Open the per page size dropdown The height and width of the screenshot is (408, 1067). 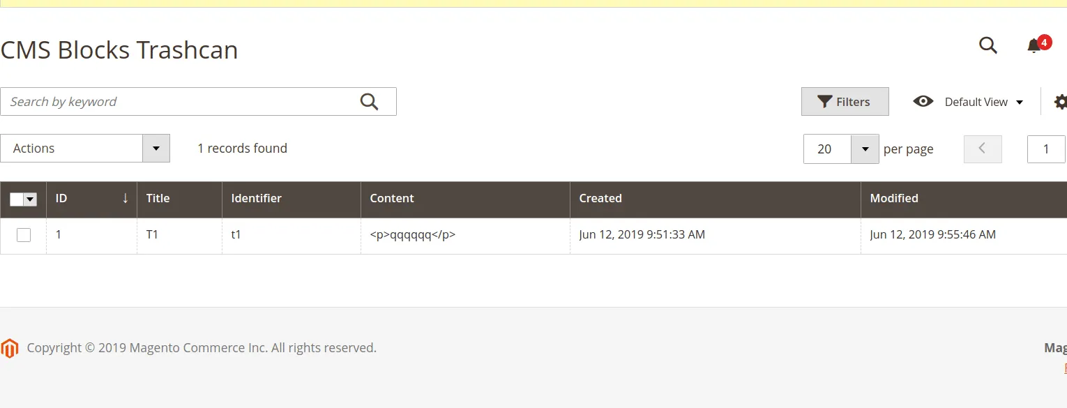pos(865,149)
